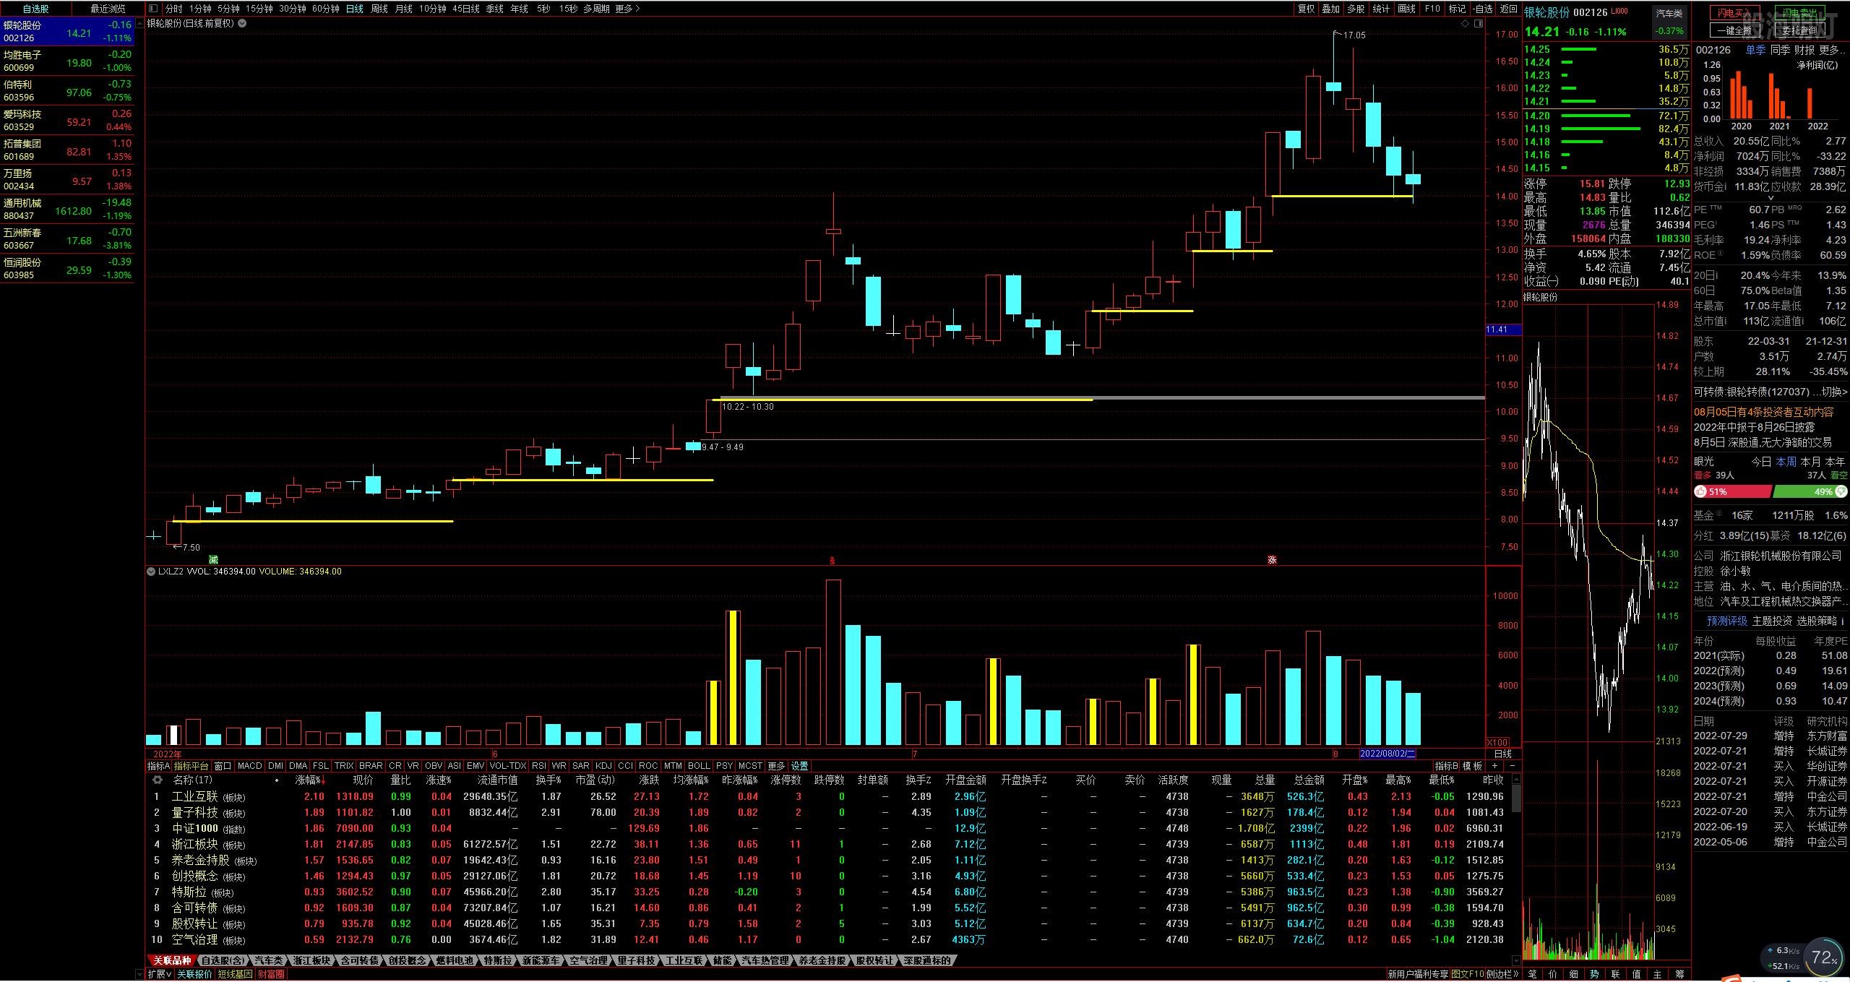Collapse the LXLZ2 volume indicator icon
The image size is (1850, 982).
coord(151,572)
